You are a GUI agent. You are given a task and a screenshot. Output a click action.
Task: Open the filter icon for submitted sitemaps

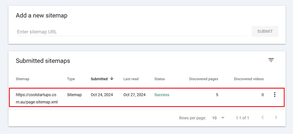(271, 60)
